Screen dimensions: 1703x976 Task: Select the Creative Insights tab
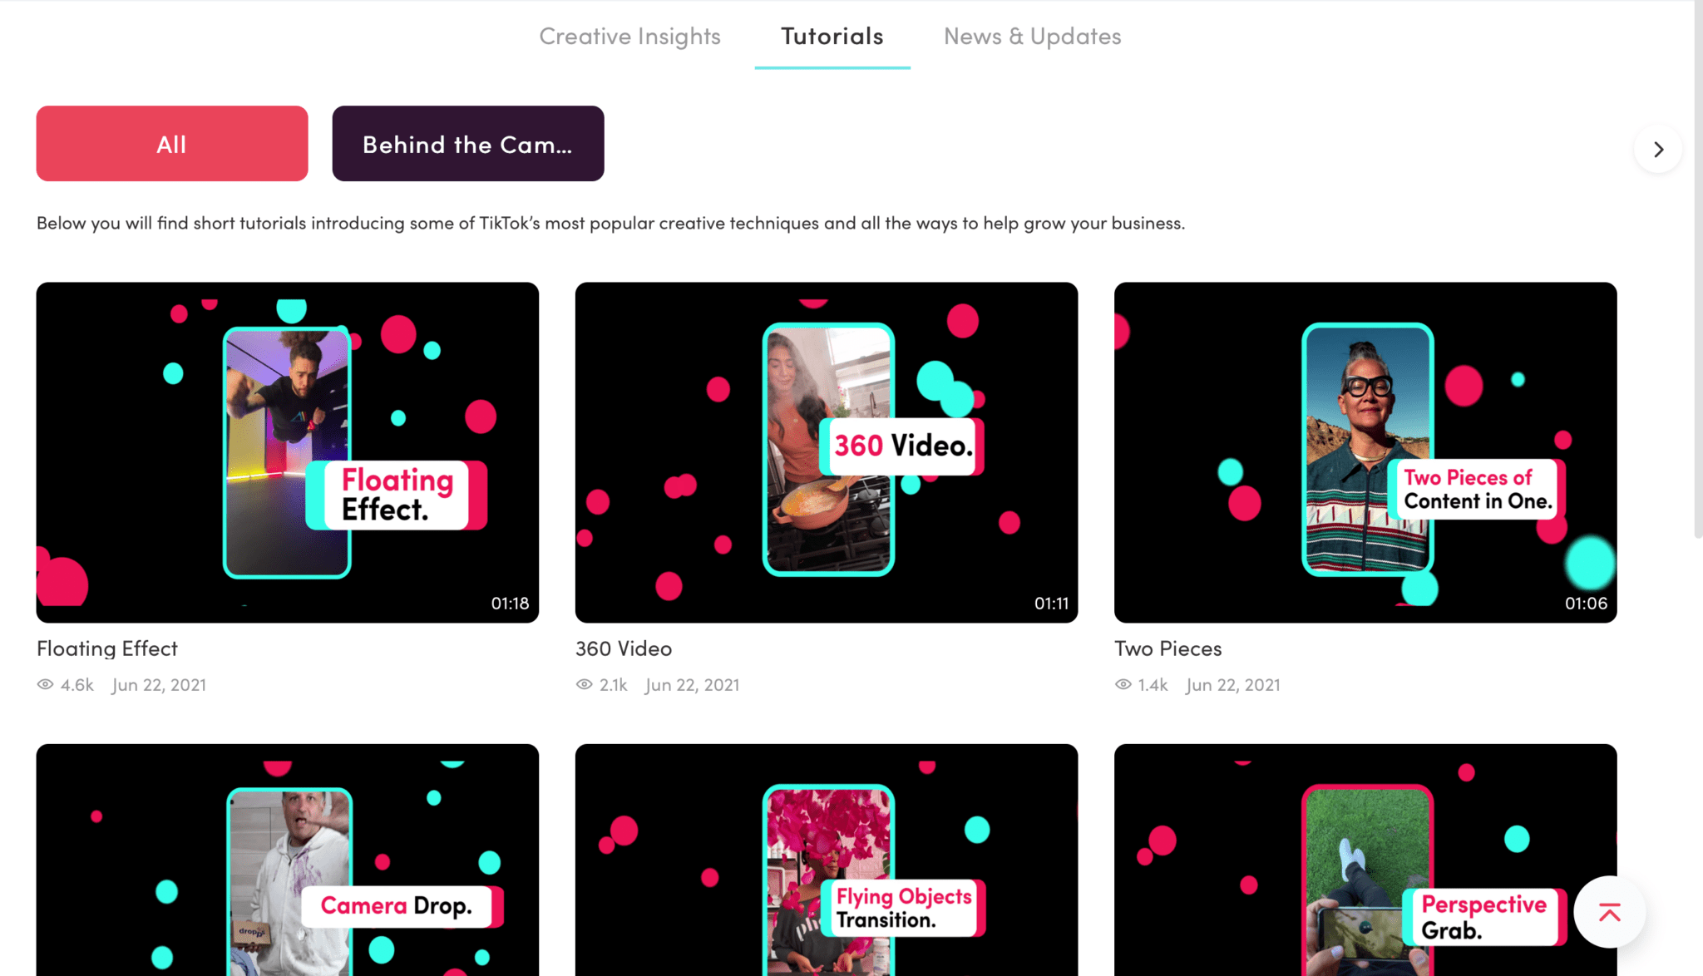coord(629,34)
